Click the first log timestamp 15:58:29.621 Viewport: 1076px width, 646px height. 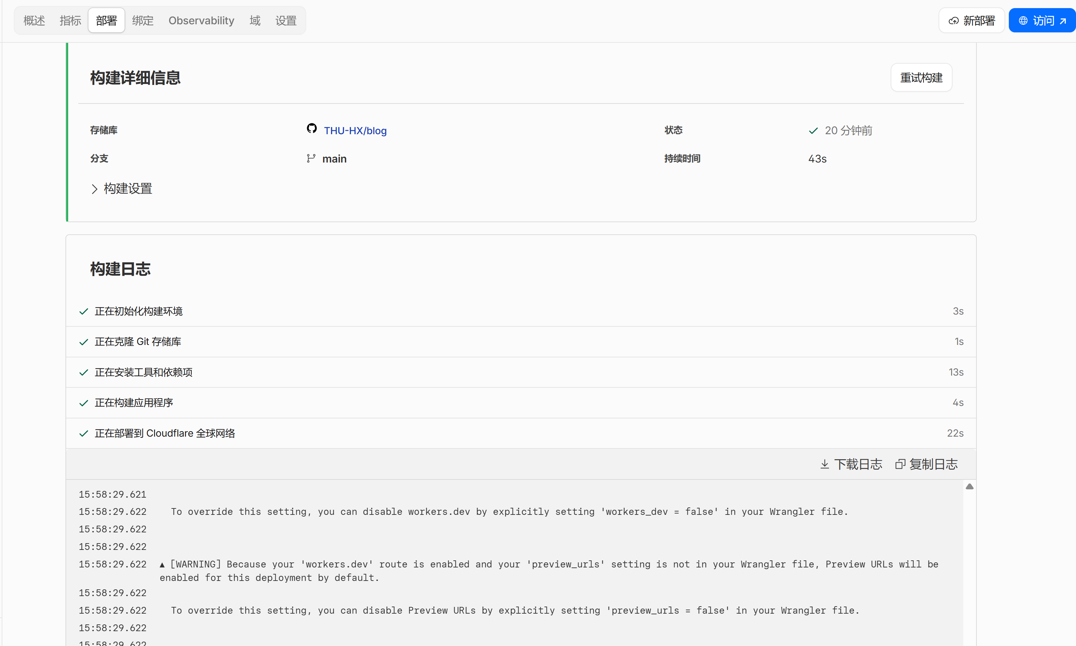(112, 494)
